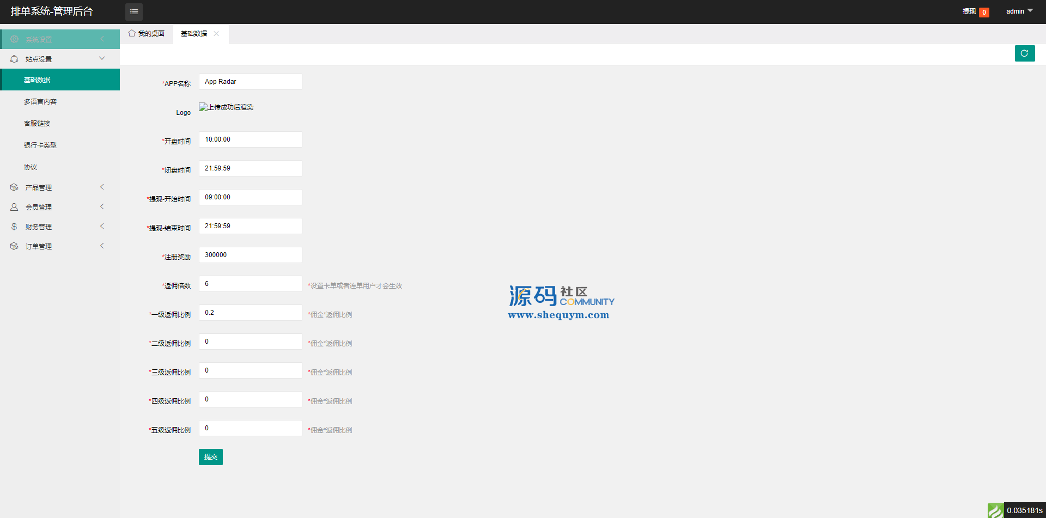The width and height of the screenshot is (1046, 518).
Task: Open 协议 in the sidebar
Action: click(60, 167)
